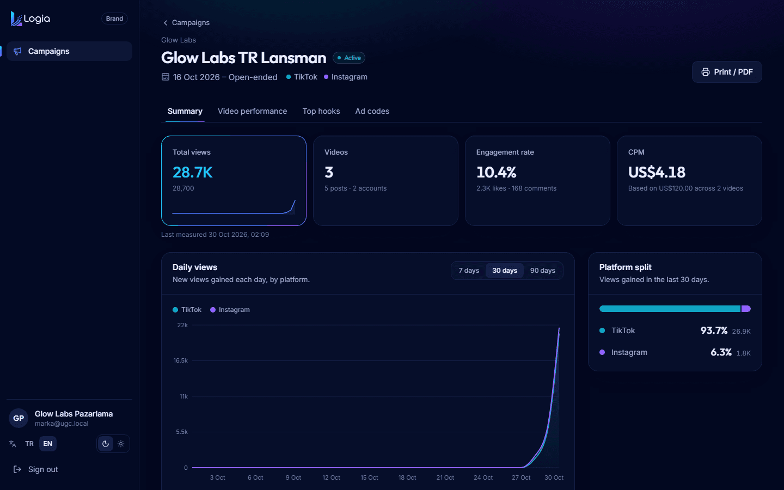Click the TikTok platform tag under title
Viewport: 784px width, 490px height.
pos(302,77)
